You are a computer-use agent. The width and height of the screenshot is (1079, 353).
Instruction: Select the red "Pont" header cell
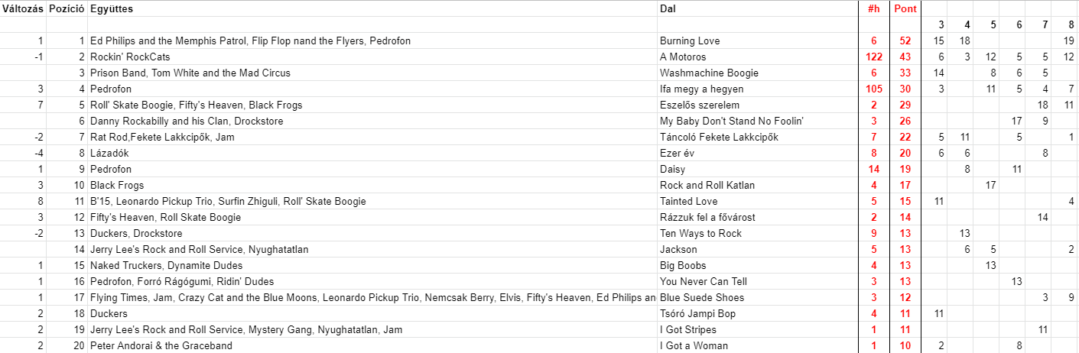point(905,9)
